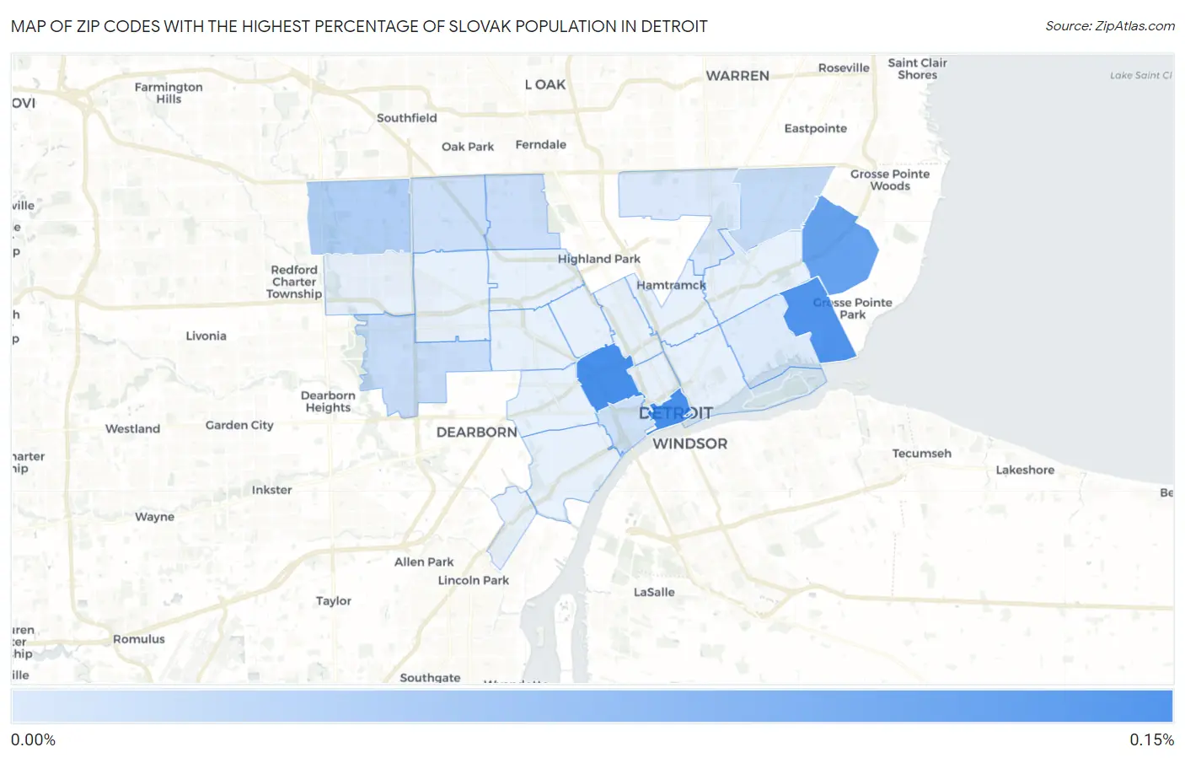Click the Farmington Hills label
This screenshot has width=1185, height=758.
pyautogui.click(x=169, y=93)
